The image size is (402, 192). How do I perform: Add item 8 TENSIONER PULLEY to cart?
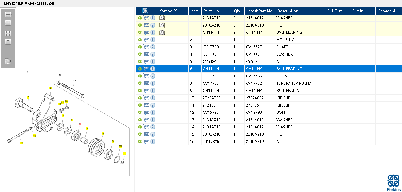pyautogui.click(x=146, y=83)
